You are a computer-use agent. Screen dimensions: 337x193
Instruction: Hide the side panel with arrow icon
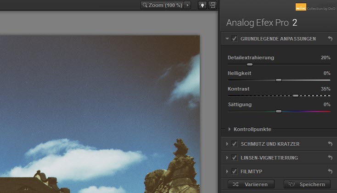coord(213,5)
